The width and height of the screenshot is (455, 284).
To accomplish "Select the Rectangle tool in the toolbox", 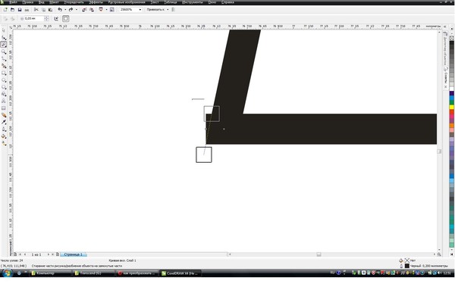I will coord(4,73).
